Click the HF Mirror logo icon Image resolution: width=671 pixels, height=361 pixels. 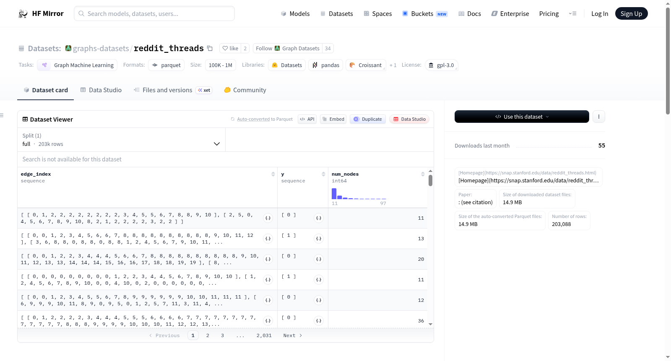[x=23, y=14]
